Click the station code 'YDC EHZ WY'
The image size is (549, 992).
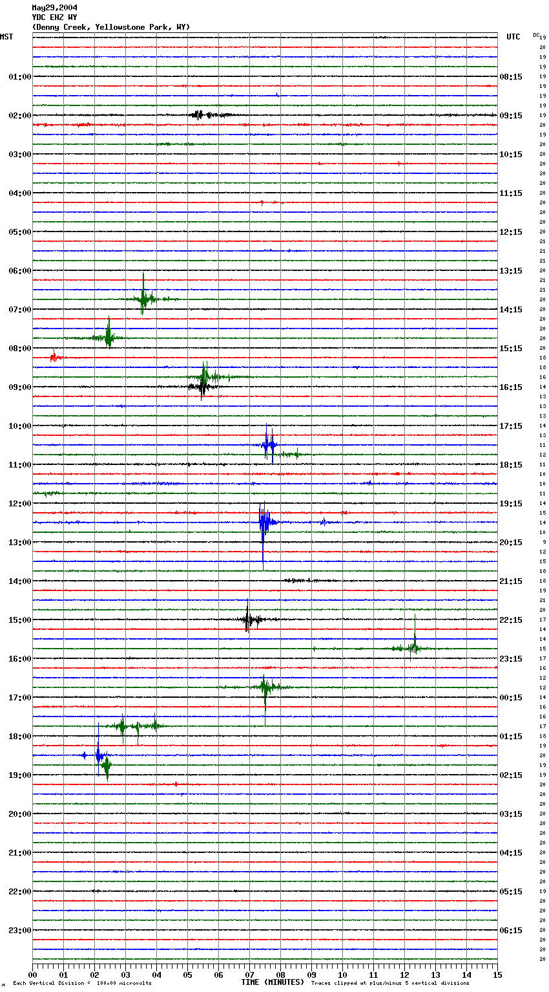pyautogui.click(x=55, y=17)
